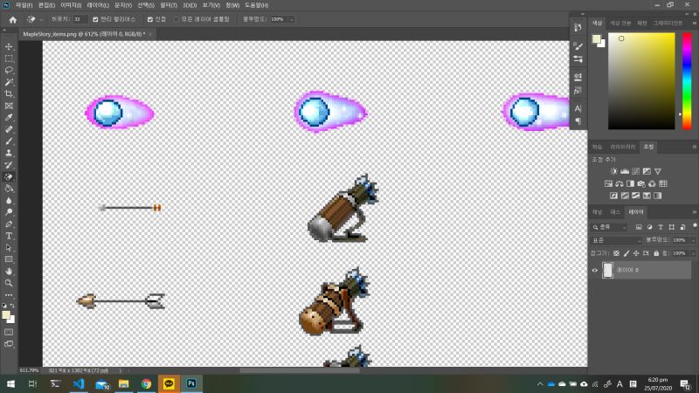Add a Brightness/Contrast adjustment
Screen dimensions: 699x393
pos(614,171)
